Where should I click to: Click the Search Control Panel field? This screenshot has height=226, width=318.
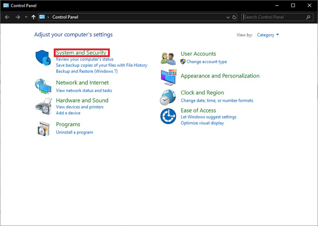[274, 17]
